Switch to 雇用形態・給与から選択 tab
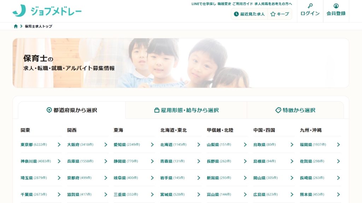The image size is (362, 203). (x=186, y=110)
